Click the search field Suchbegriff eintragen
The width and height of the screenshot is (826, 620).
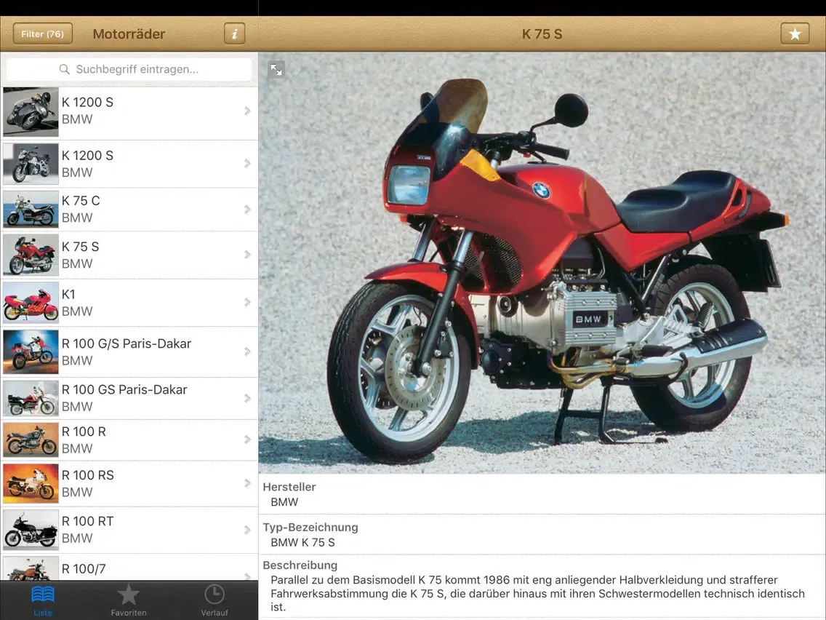(129, 69)
